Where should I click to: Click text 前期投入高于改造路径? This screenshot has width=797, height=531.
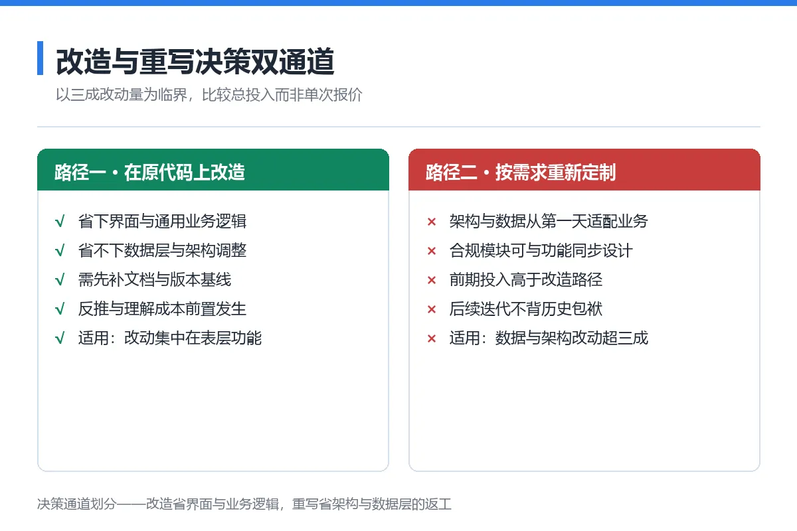coord(526,280)
